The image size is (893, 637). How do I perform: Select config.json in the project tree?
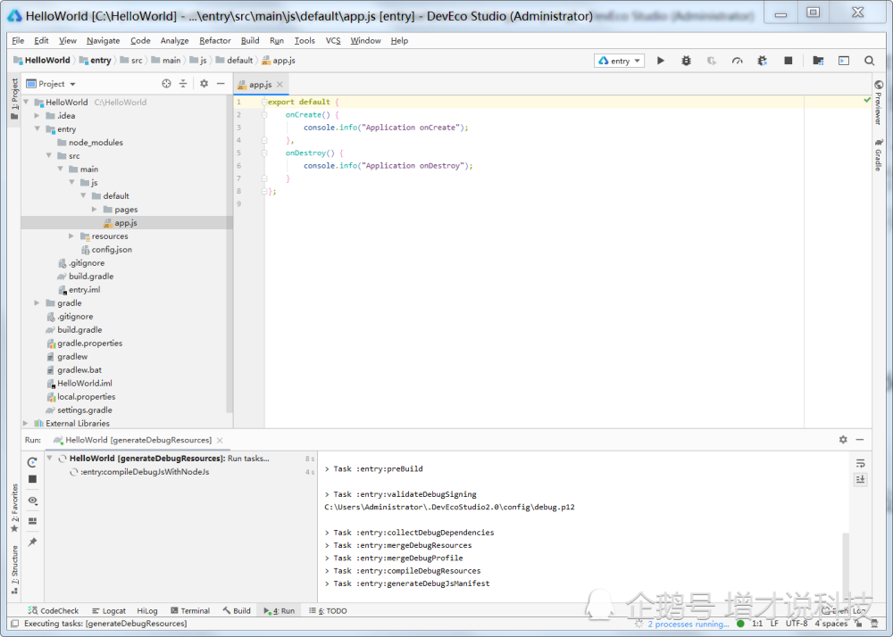click(x=112, y=250)
